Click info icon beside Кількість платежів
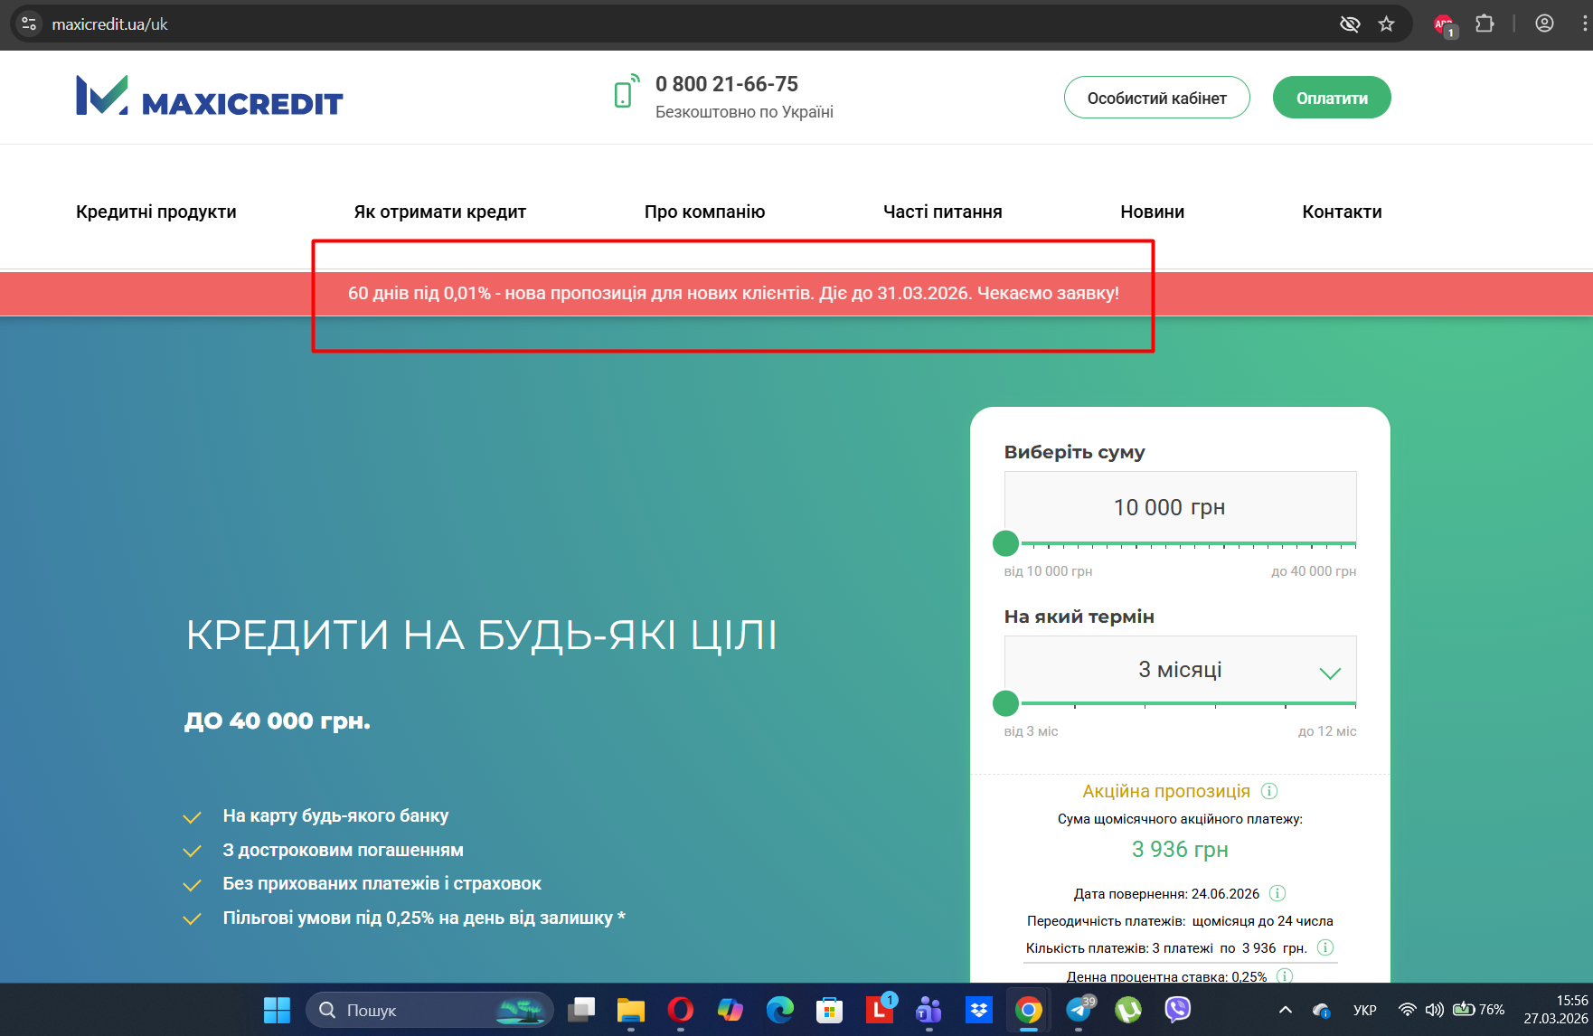The image size is (1593, 1036). [1325, 947]
